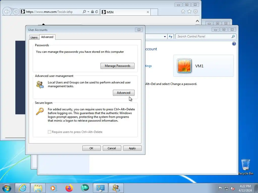Image resolution: width=258 pixels, height=193 pixels.
Task: Click Back arrow in Internet Explorer
Action: tap(7, 12)
